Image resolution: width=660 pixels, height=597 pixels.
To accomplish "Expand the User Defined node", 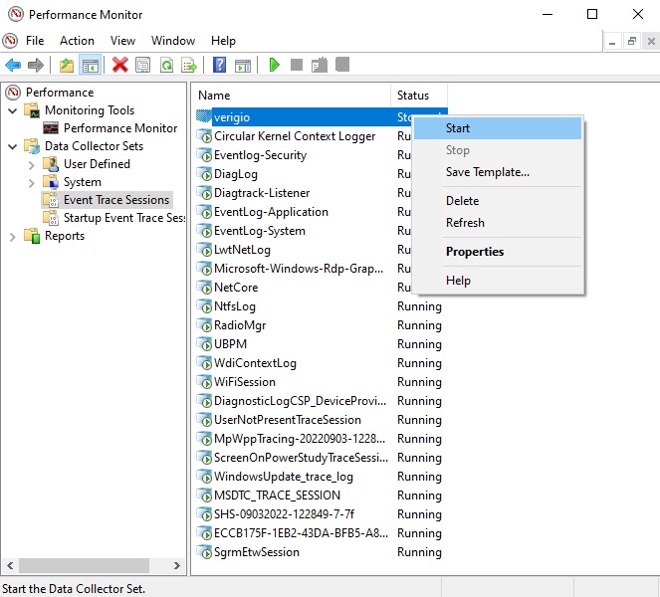I will tap(32, 164).
